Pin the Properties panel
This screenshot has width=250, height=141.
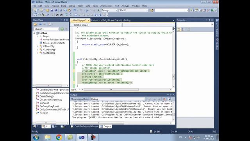209,20
